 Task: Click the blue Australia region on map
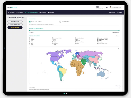point(101,74)
